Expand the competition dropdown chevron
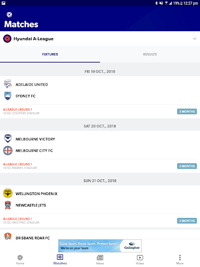Image resolution: width=200 pixels, height=267 pixels. (x=195, y=39)
